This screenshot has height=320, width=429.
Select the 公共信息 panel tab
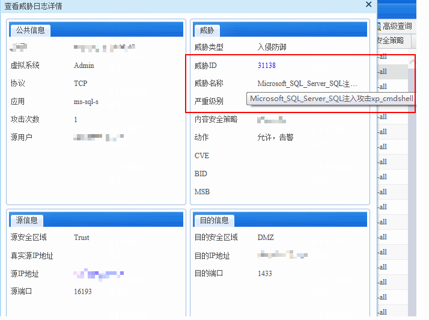(x=31, y=30)
